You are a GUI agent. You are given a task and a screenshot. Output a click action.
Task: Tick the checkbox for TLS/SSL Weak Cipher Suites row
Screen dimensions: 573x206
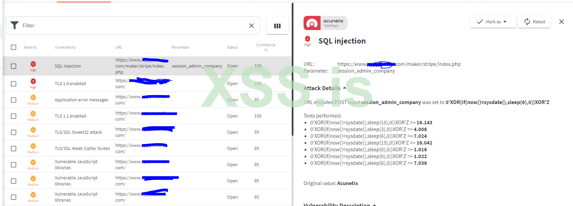(14, 149)
